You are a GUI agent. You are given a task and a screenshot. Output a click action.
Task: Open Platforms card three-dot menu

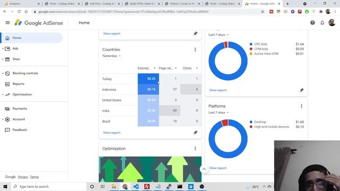(301, 106)
